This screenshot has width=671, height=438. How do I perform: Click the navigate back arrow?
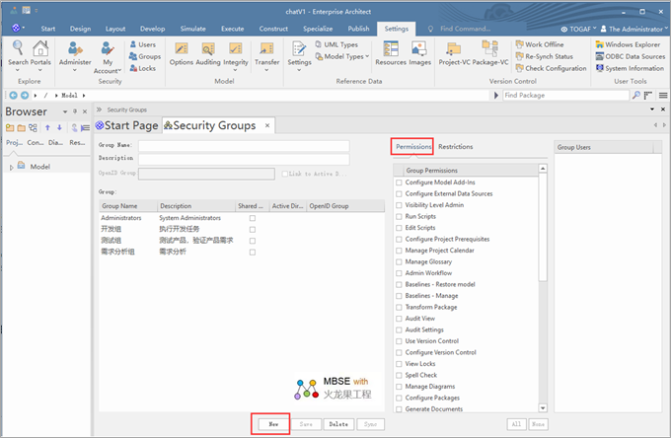13,96
